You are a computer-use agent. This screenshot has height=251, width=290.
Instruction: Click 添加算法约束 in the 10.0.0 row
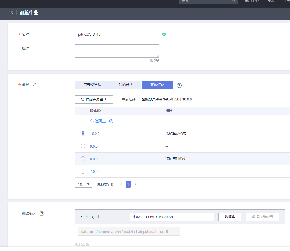[176, 134]
